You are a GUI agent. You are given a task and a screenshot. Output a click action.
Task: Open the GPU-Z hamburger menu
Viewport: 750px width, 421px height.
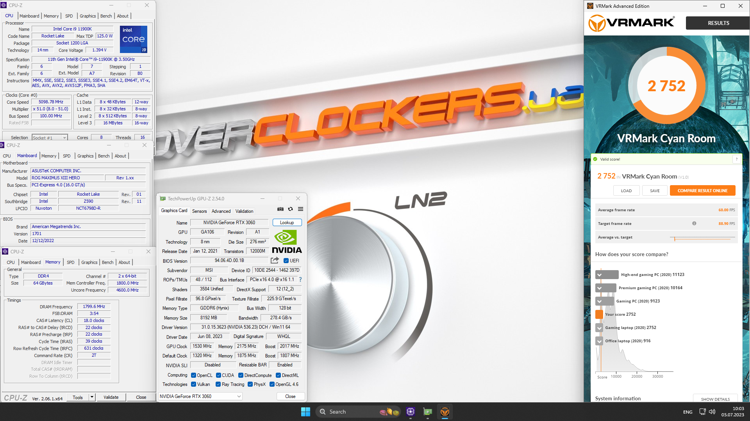point(301,209)
